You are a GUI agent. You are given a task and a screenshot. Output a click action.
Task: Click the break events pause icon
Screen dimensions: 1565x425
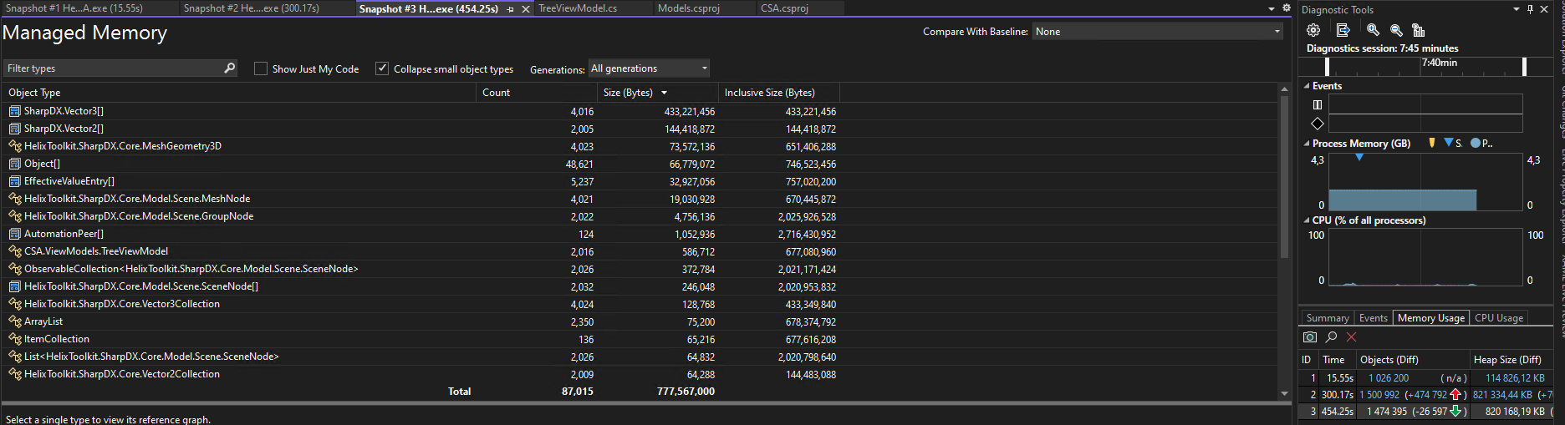pyautogui.click(x=1318, y=105)
